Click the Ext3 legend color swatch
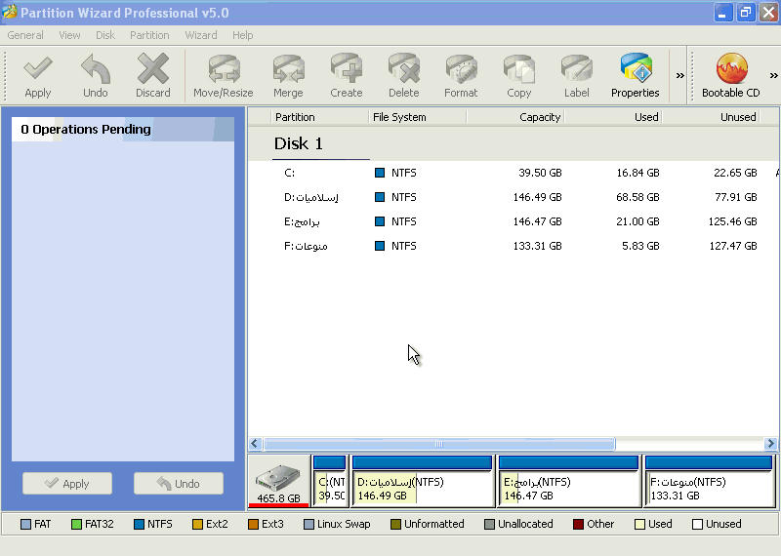Image resolution: width=781 pixels, height=556 pixels. click(x=253, y=524)
